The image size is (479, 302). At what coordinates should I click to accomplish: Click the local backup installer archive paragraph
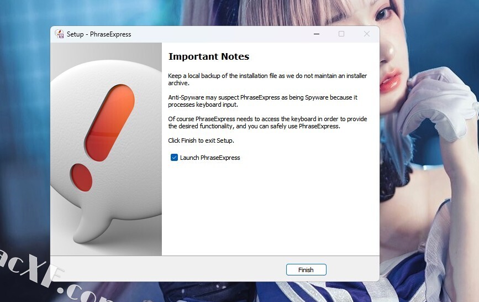tap(267, 79)
